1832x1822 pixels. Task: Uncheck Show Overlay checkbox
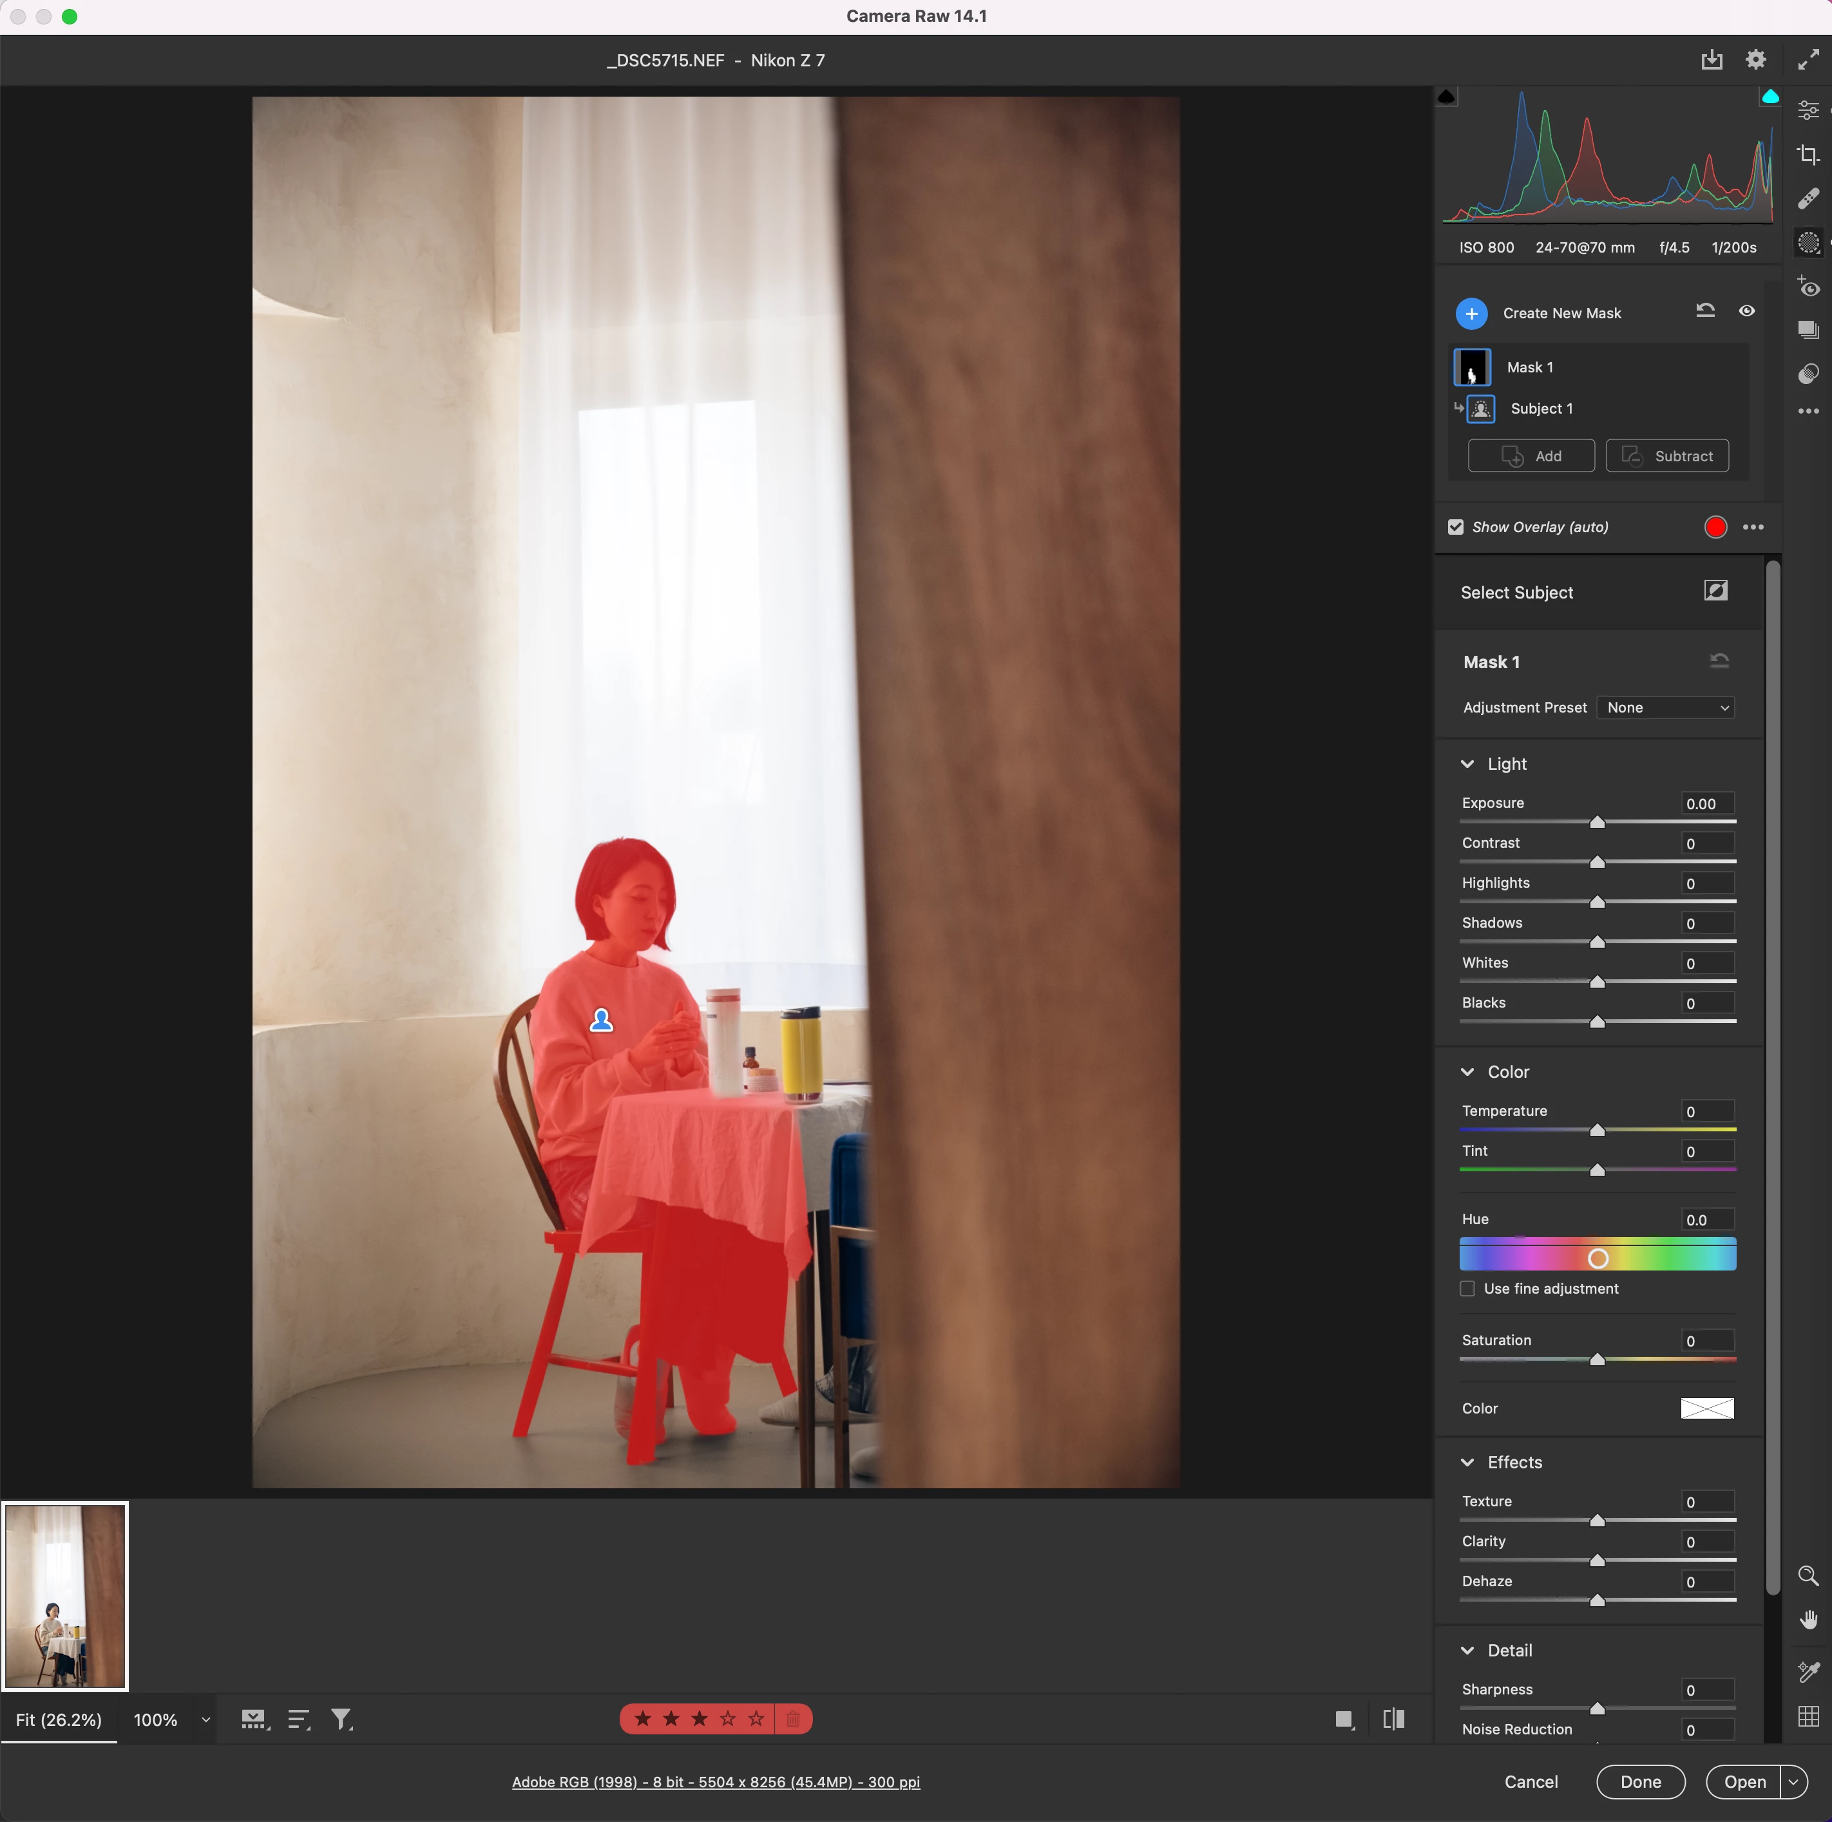[x=1456, y=526]
